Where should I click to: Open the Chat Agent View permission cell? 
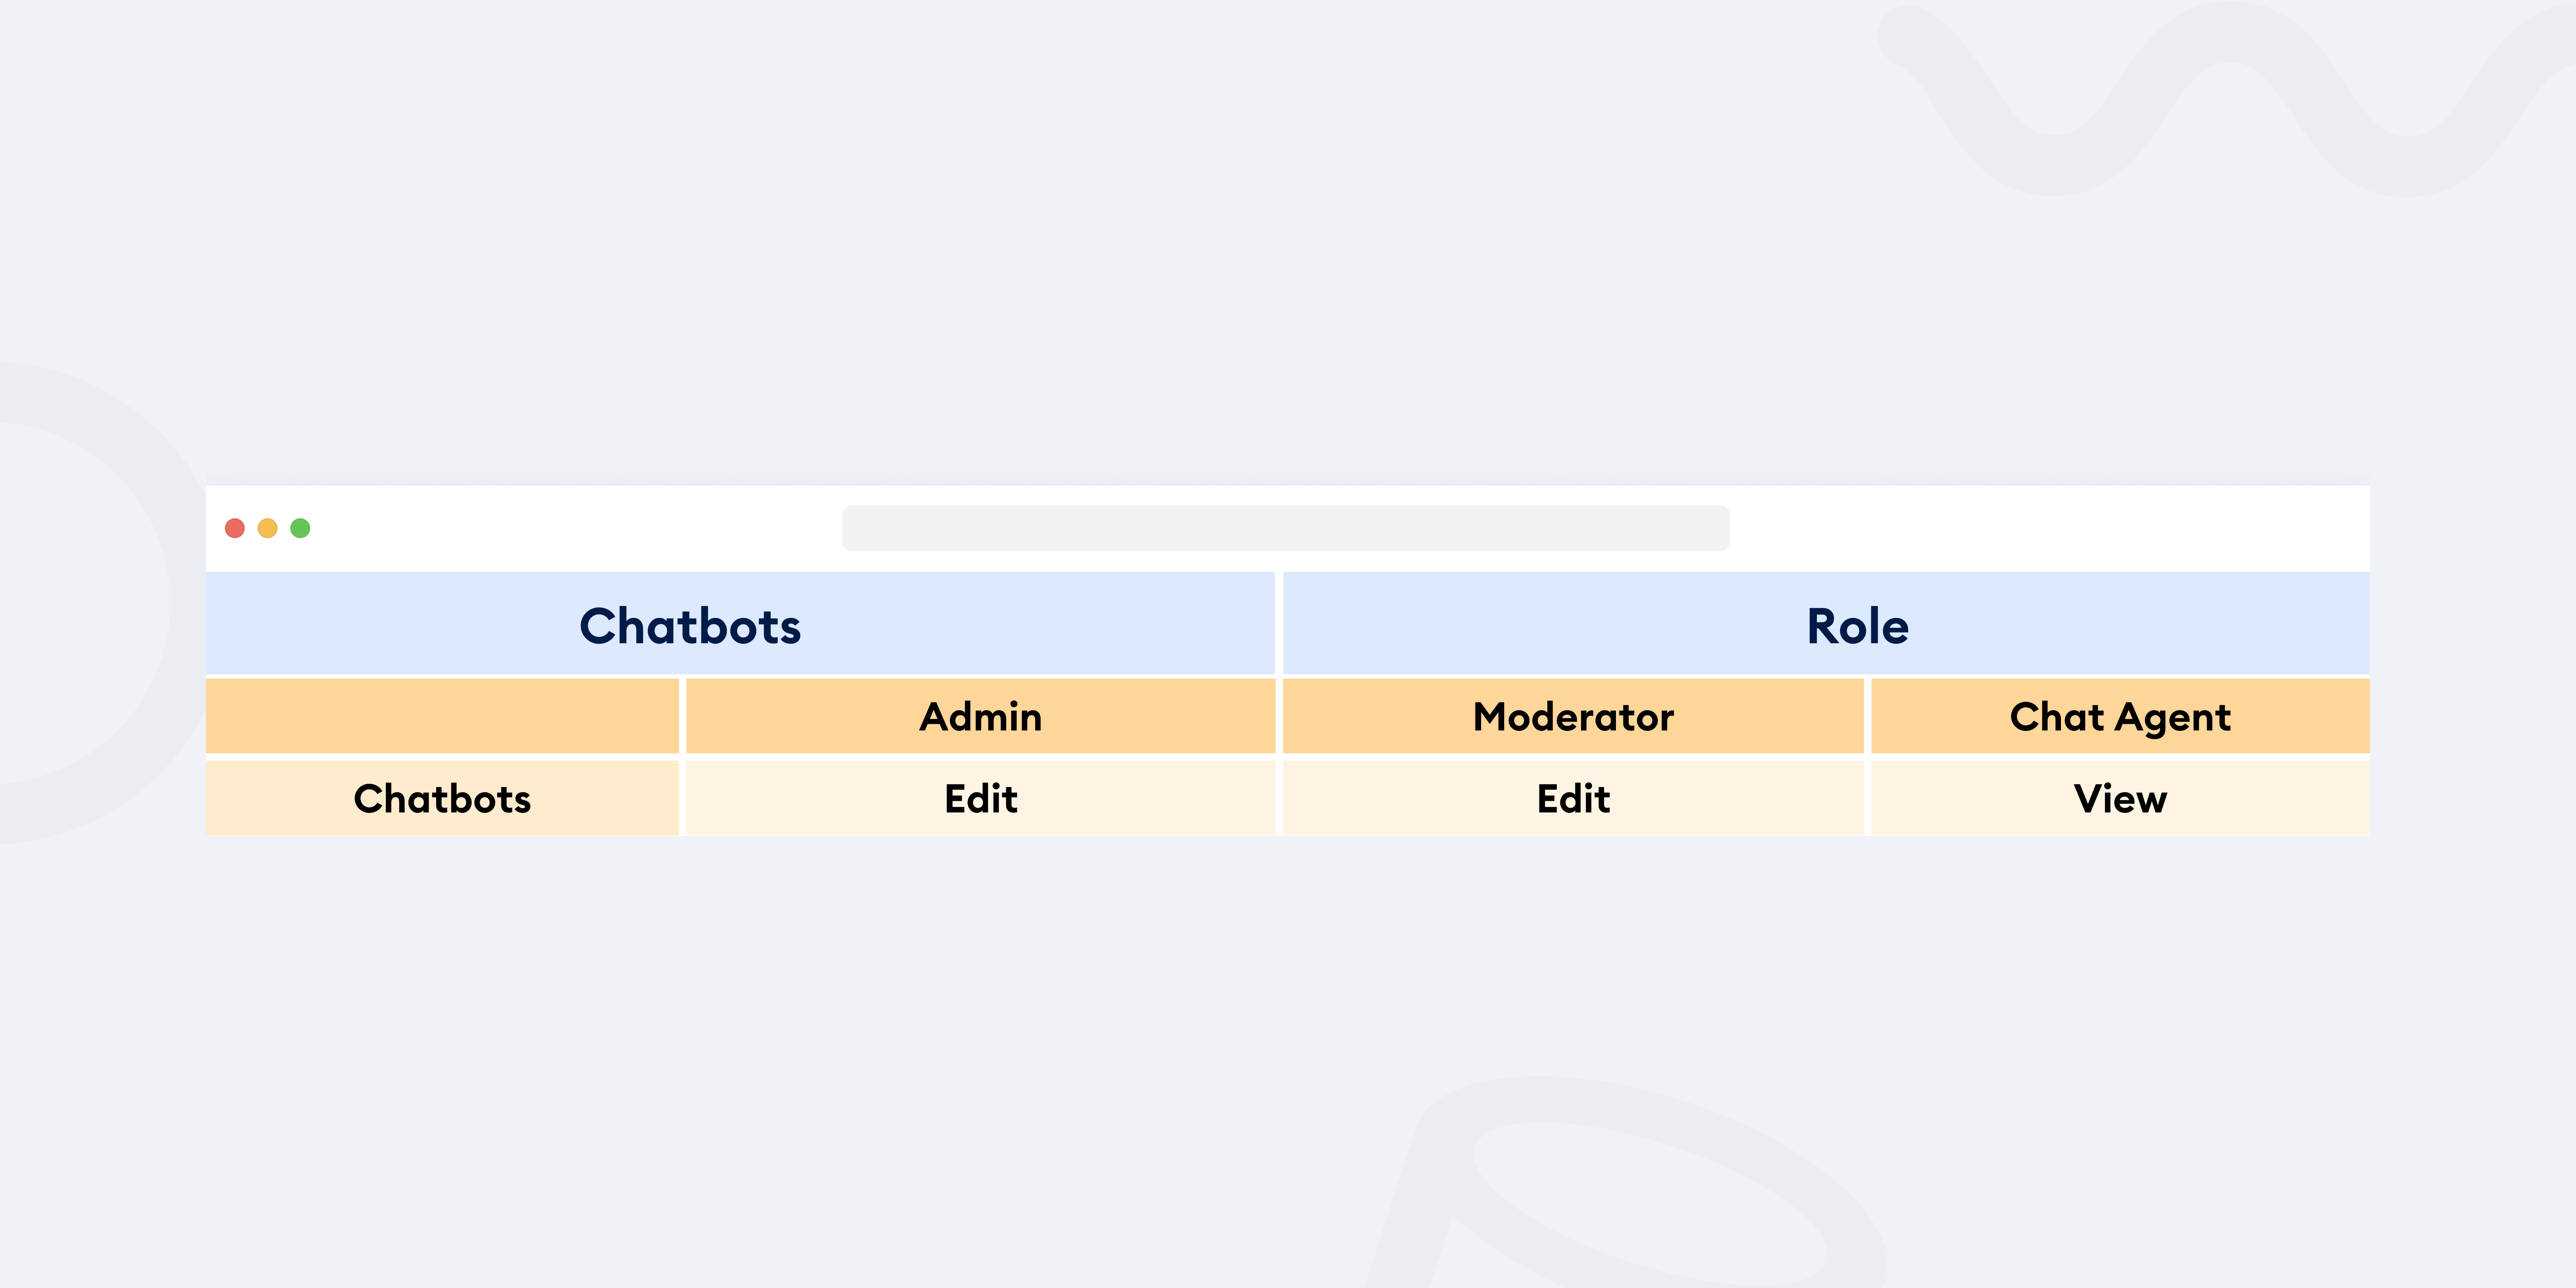coord(2120,798)
